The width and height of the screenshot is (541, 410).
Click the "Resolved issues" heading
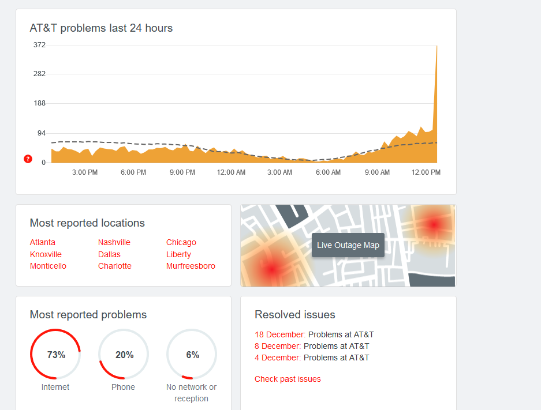click(295, 314)
